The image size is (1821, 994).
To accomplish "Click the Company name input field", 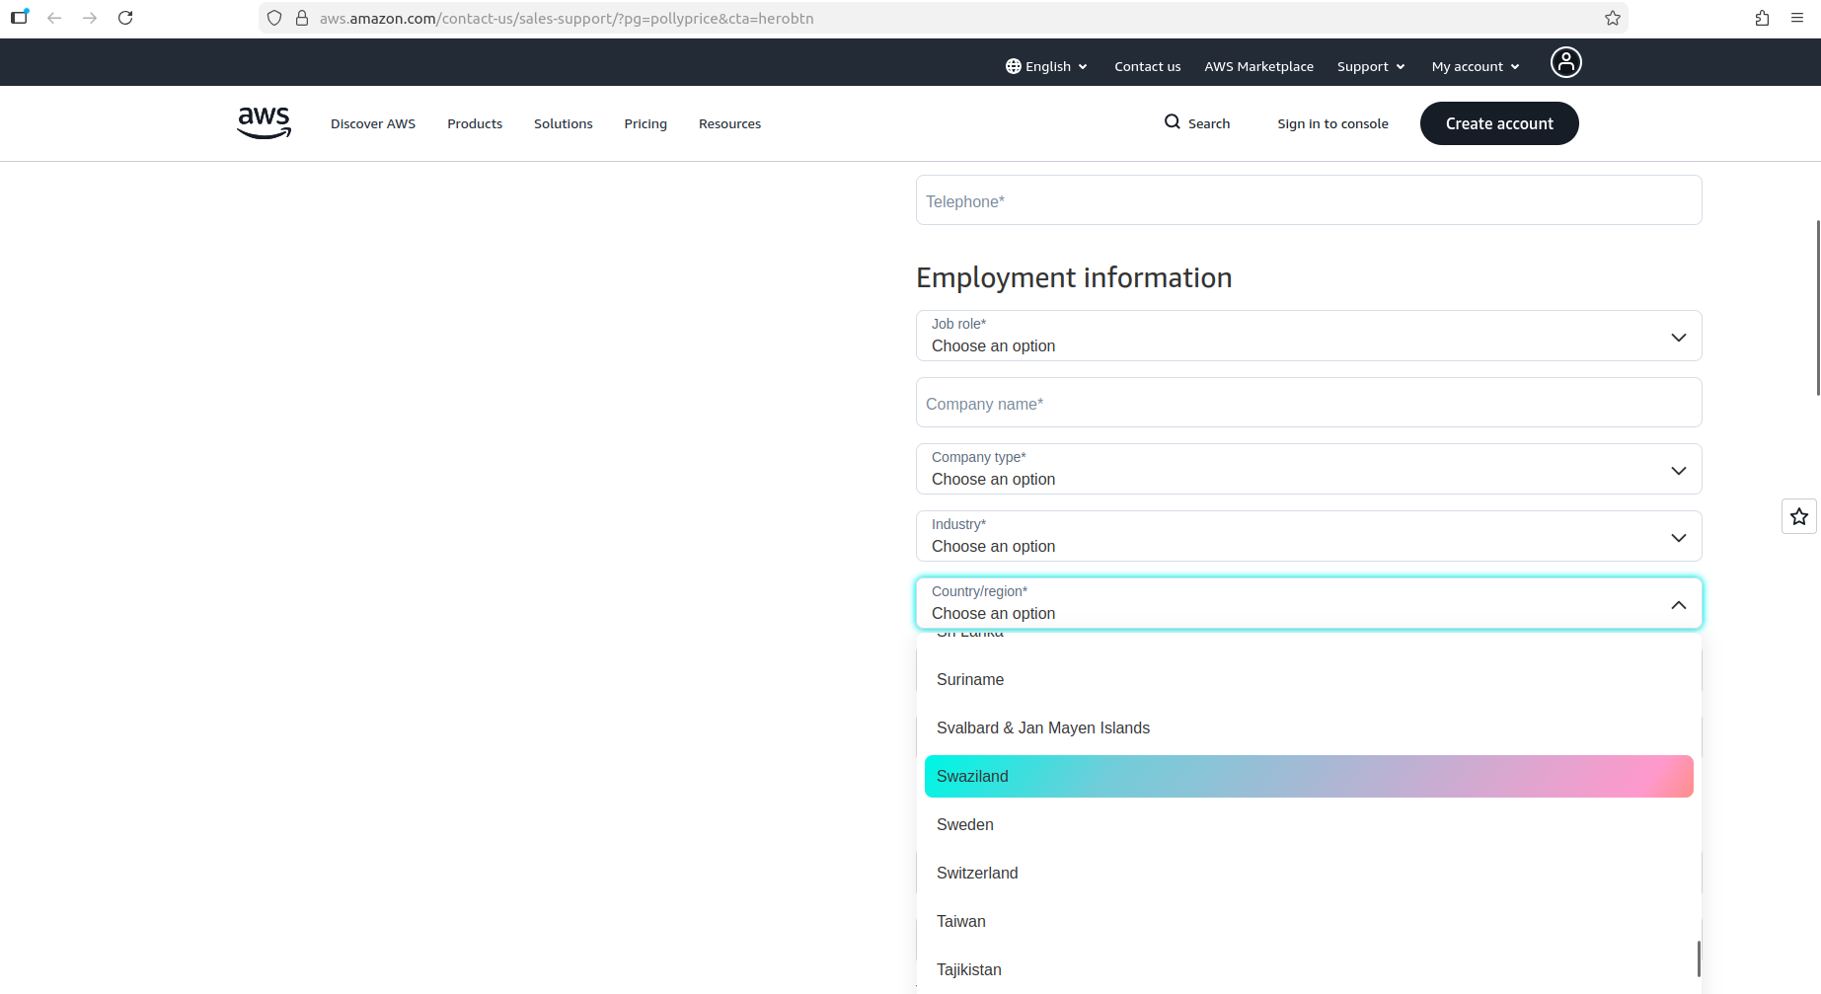I will click(1308, 403).
